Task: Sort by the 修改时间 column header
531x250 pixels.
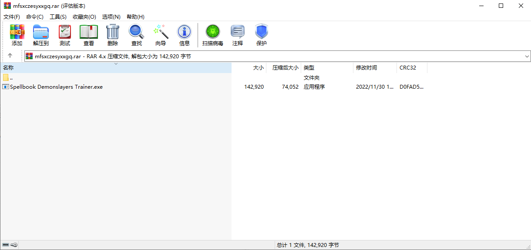Action: pyautogui.click(x=375, y=68)
